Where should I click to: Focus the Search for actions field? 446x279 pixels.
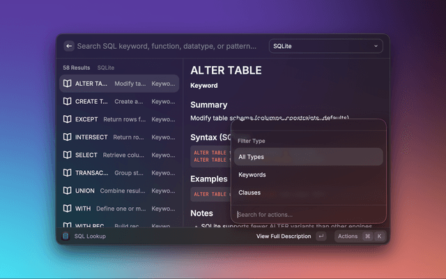click(x=307, y=215)
